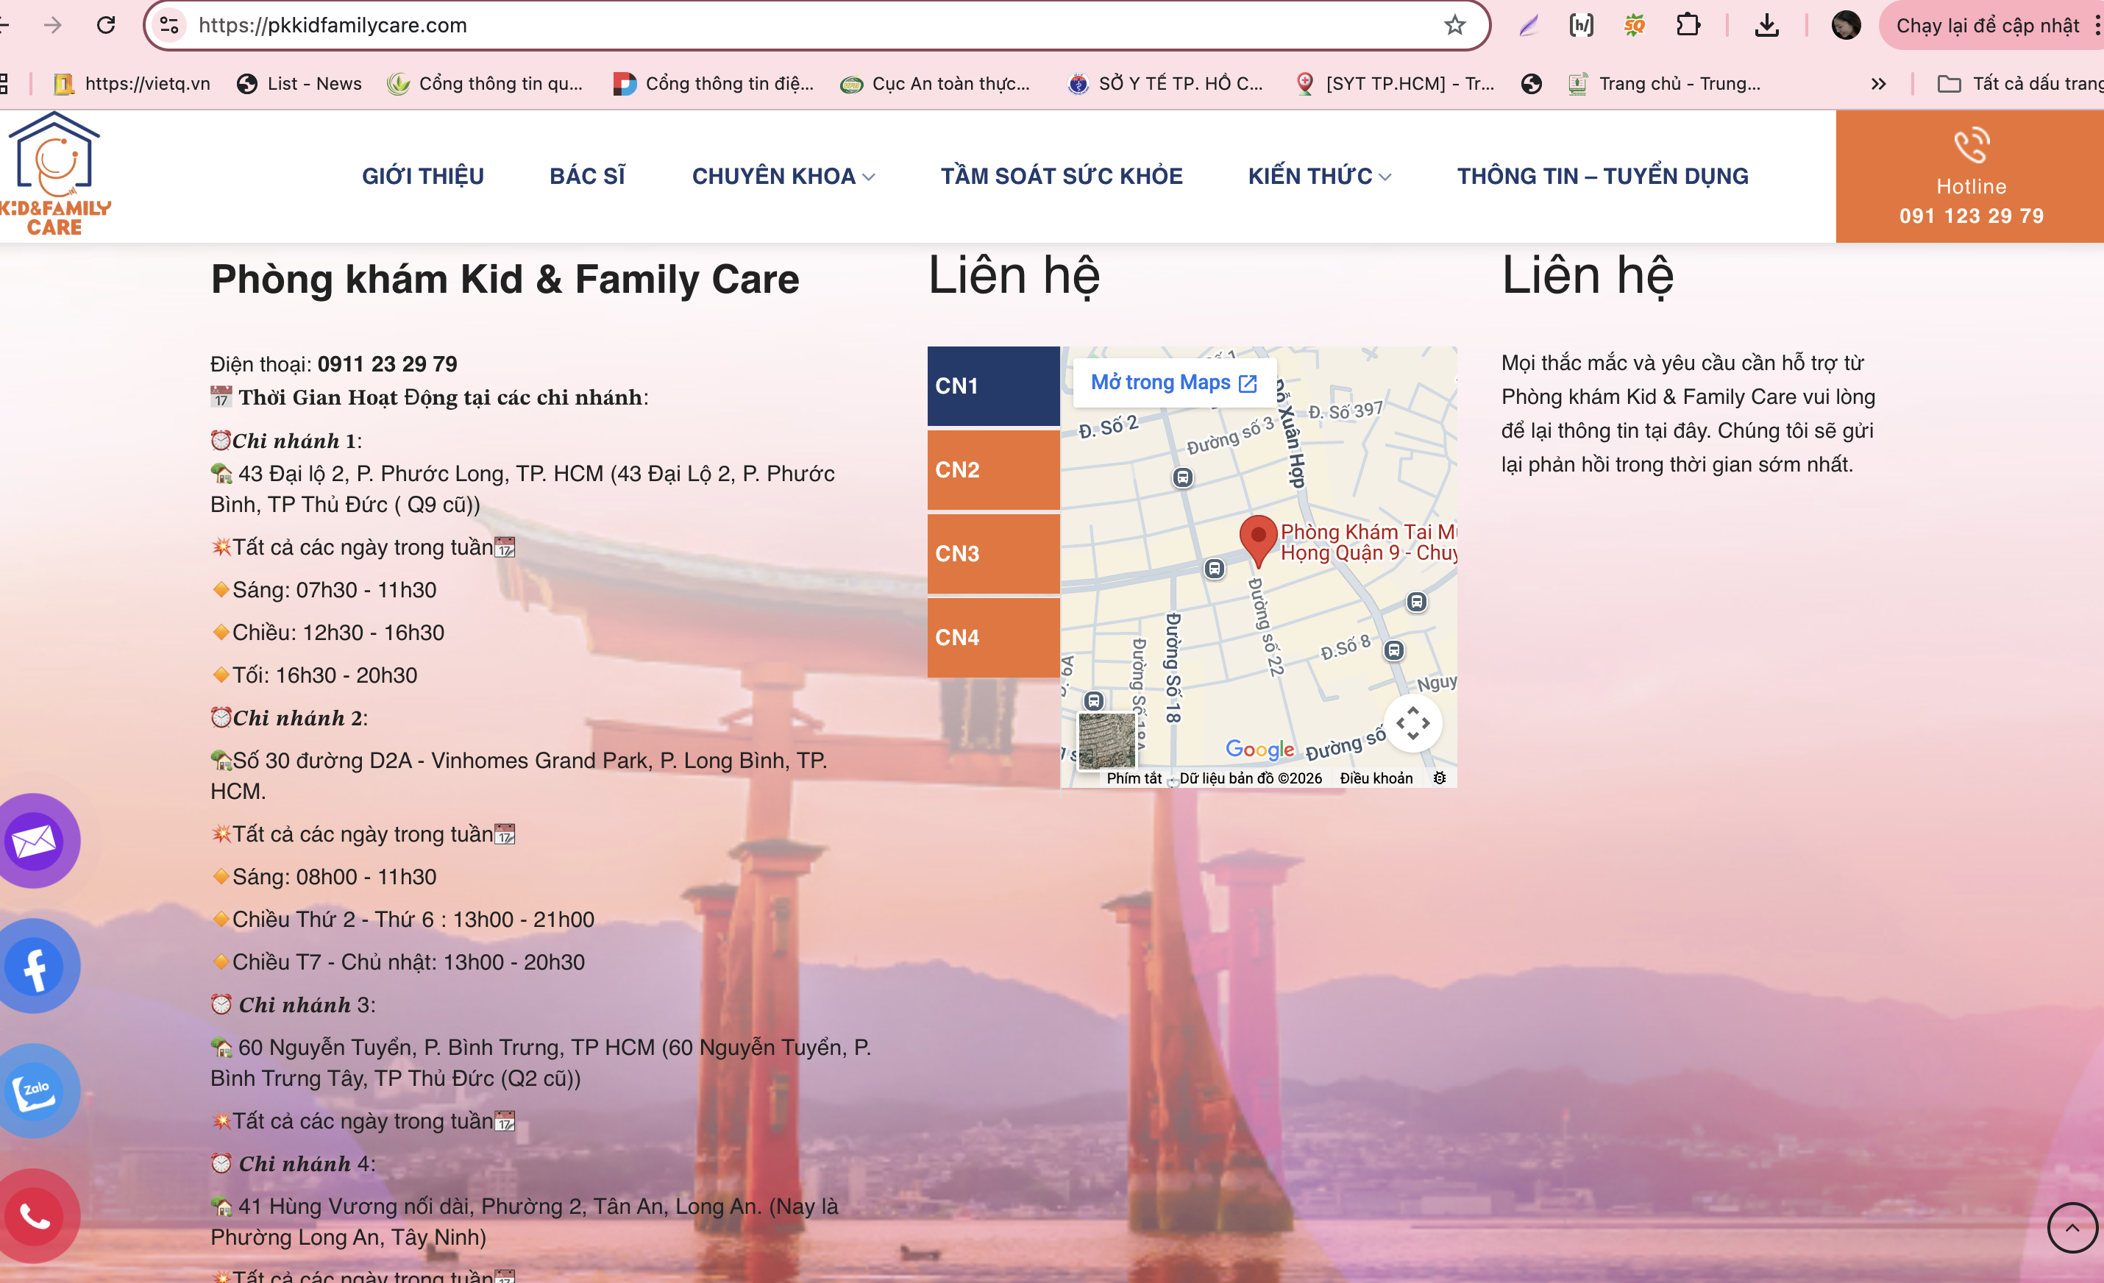Click the Mở trong Maps link

[x=1173, y=383]
